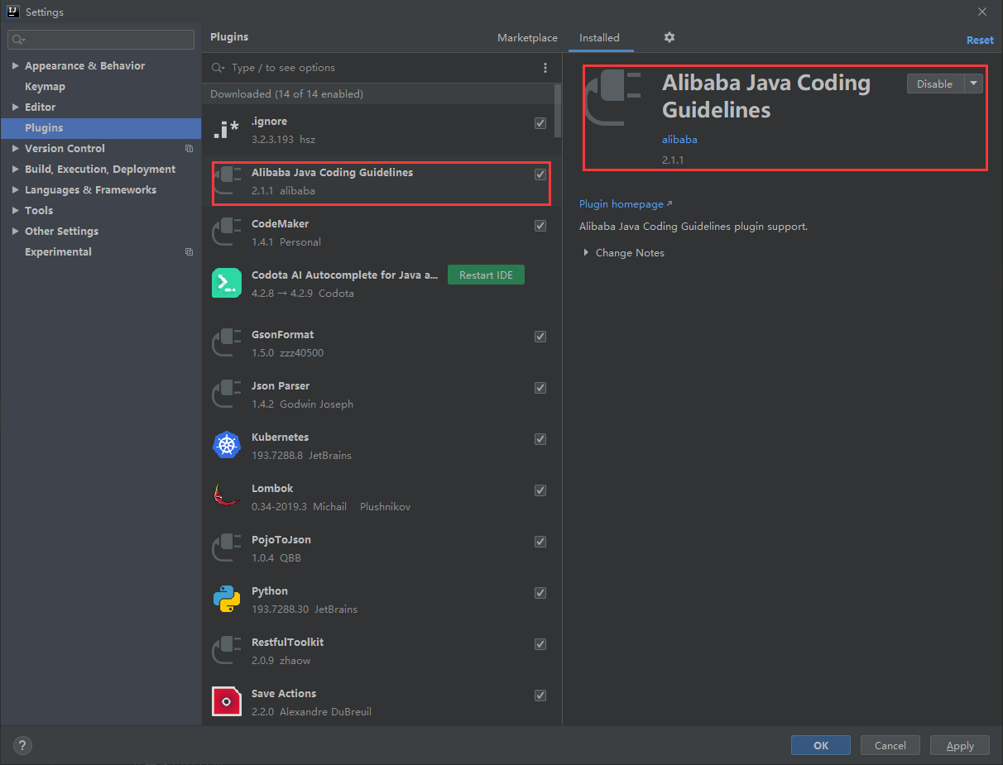1003x765 pixels.
Task: Uncheck the .ignore plugin checkbox
Action: pyautogui.click(x=540, y=123)
